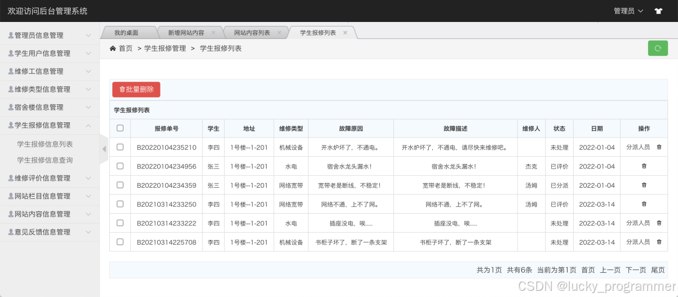Go to 上一页 in pagination

(x=610, y=270)
